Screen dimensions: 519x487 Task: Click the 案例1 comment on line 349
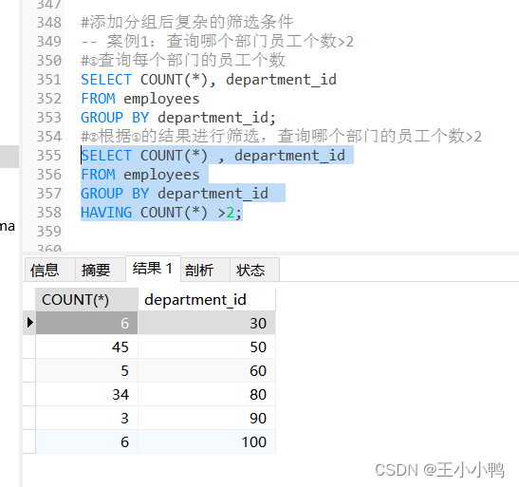click(217, 42)
